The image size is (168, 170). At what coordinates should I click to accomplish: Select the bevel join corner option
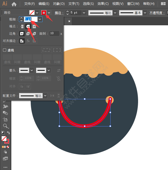click(34, 34)
